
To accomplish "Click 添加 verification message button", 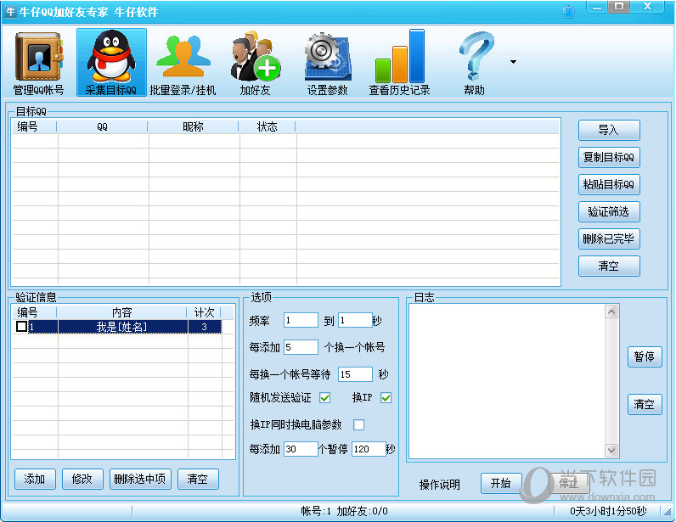I will coord(35,479).
